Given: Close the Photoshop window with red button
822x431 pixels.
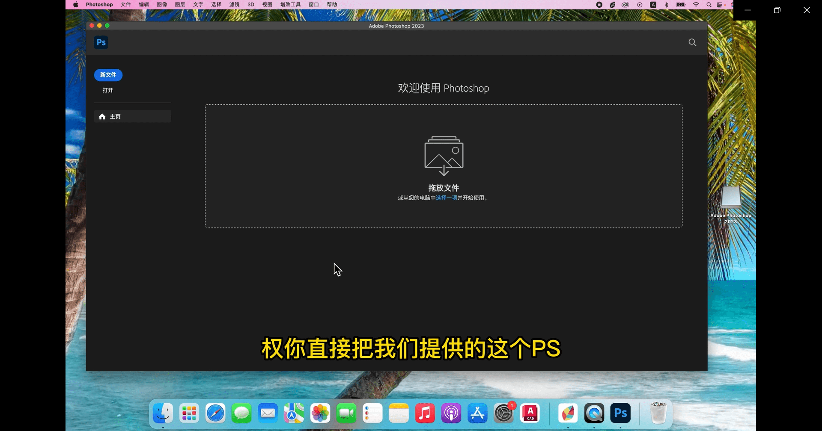Looking at the screenshot, I should pyautogui.click(x=92, y=26).
